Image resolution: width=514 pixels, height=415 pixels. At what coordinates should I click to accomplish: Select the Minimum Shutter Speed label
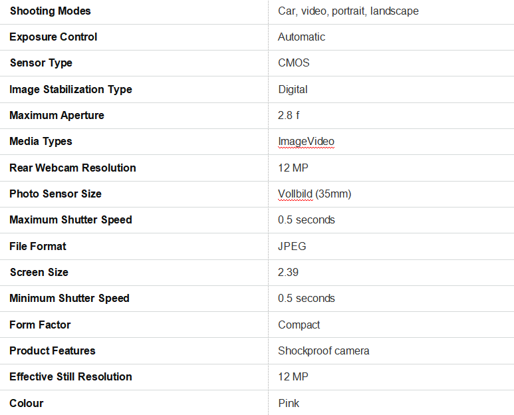click(x=69, y=298)
